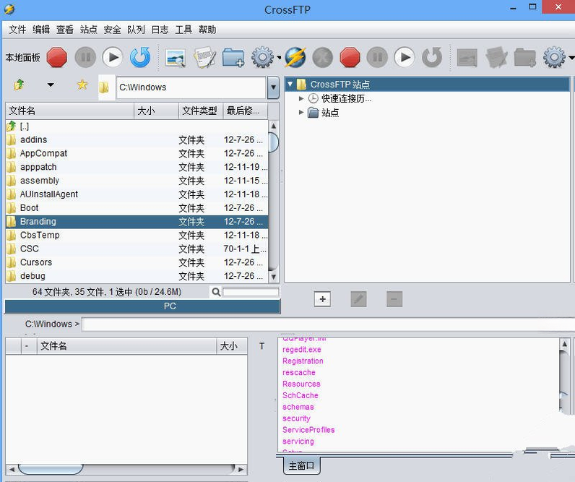Viewport: 575px width, 482px height.
Task: Select the Cursors folder
Action: 137,262
